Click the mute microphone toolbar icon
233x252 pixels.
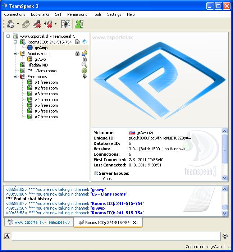click(37, 24)
